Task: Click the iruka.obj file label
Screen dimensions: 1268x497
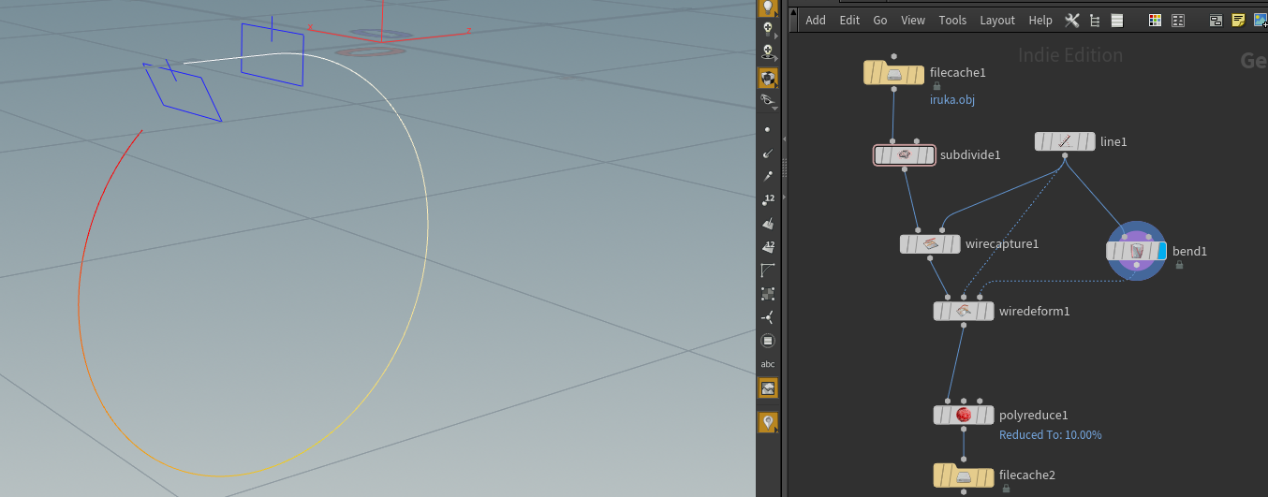Action: (x=952, y=99)
